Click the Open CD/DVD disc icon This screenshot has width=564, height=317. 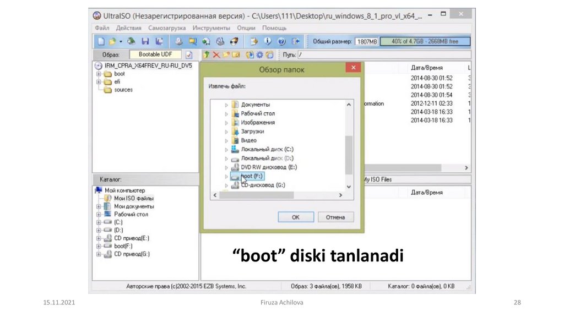click(x=131, y=42)
